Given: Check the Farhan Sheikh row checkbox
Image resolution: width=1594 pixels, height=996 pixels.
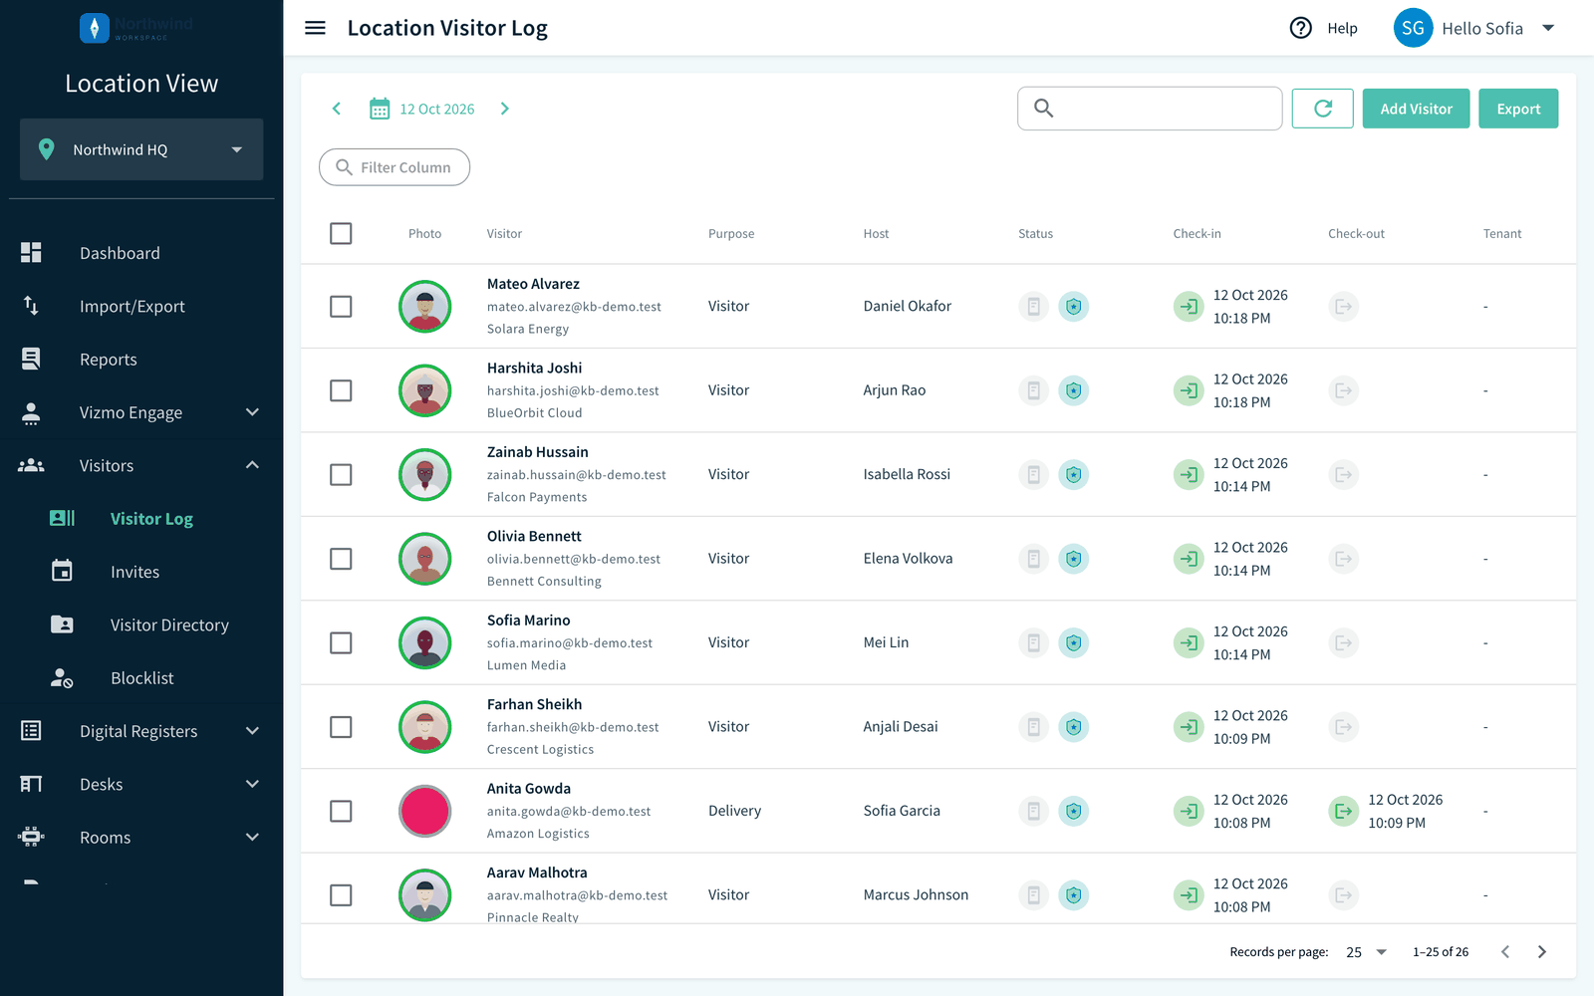Looking at the screenshot, I should [341, 727].
